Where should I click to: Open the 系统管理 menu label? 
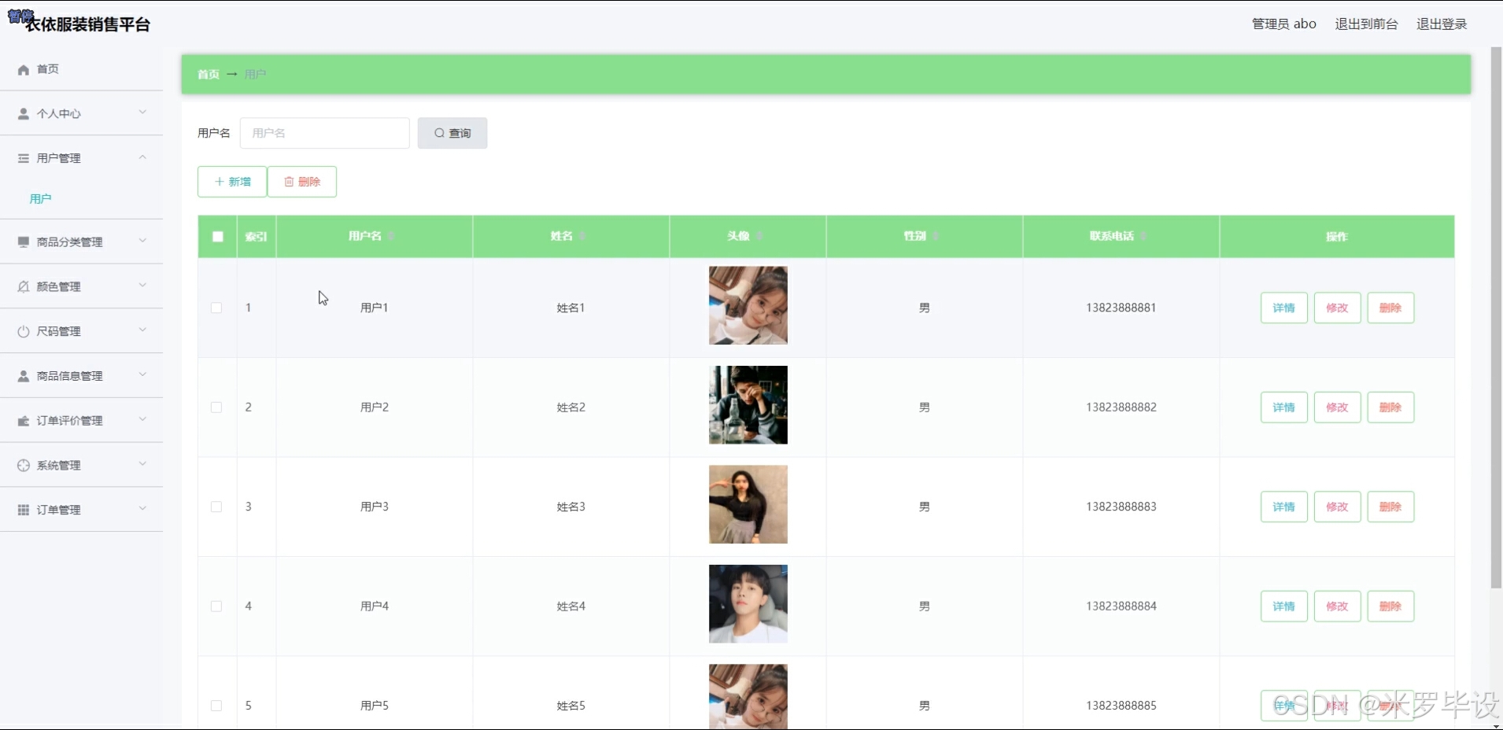coord(58,466)
